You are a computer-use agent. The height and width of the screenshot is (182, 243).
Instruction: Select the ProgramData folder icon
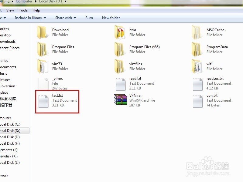tap(197, 49)
